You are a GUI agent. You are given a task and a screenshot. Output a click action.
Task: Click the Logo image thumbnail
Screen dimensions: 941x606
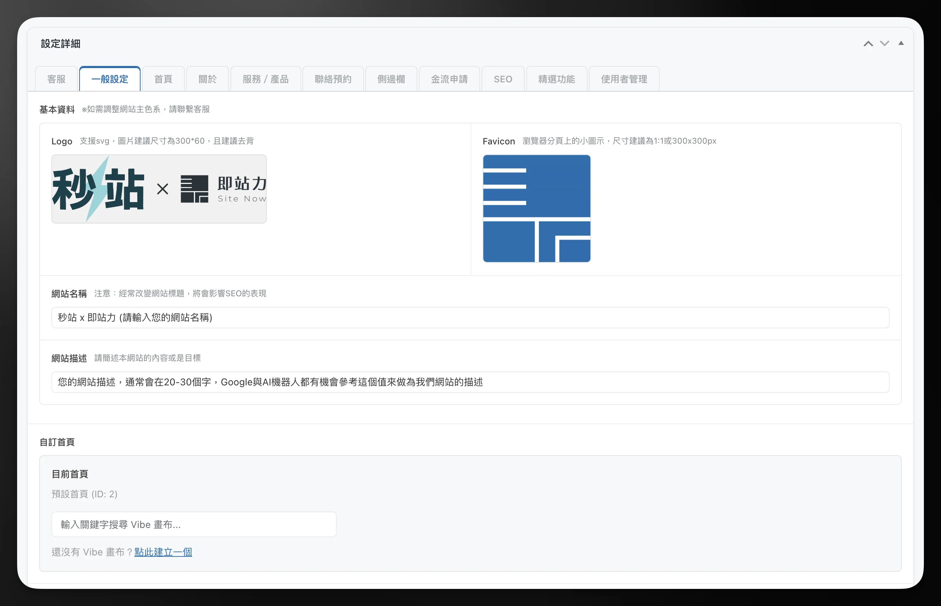159,189
